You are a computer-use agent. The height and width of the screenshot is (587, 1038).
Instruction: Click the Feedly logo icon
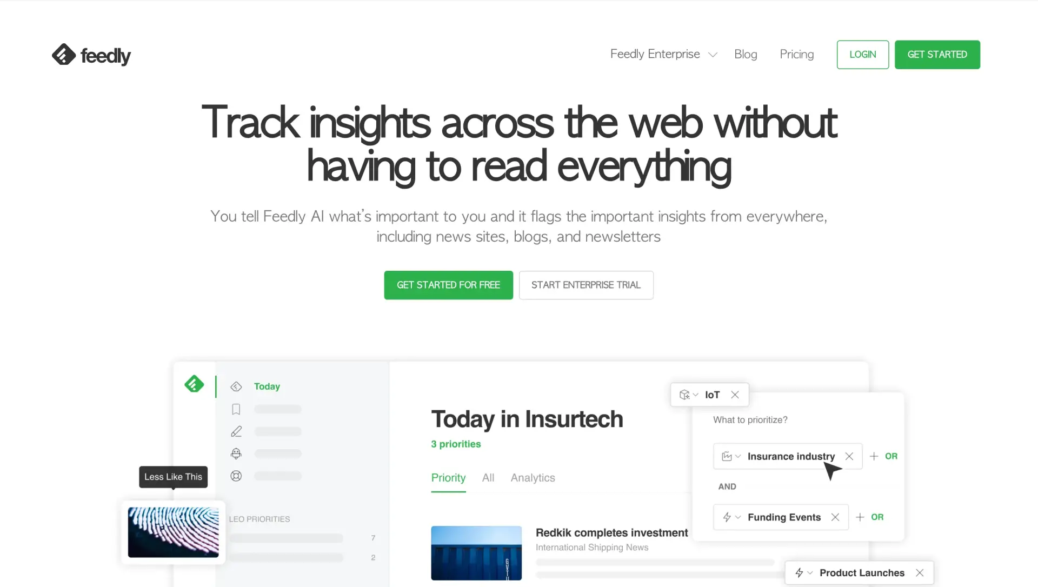(63, 54)
